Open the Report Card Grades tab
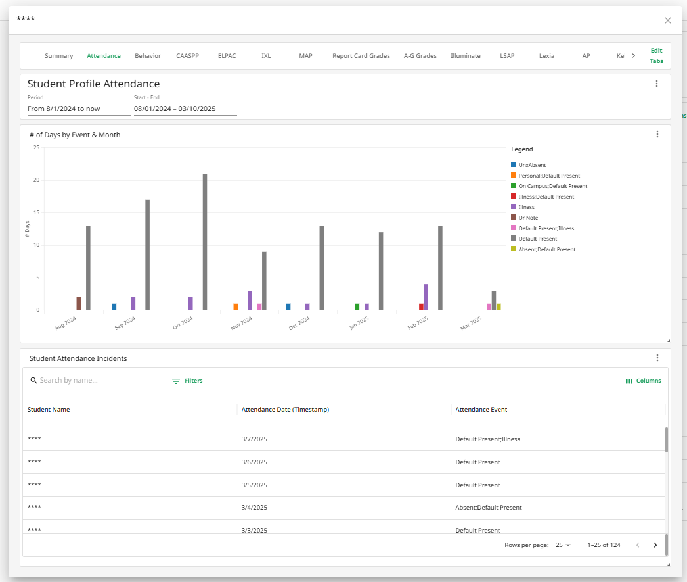687x582 pixels. (x=361, y=56)
